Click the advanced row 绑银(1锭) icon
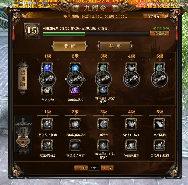 point(131,124)
